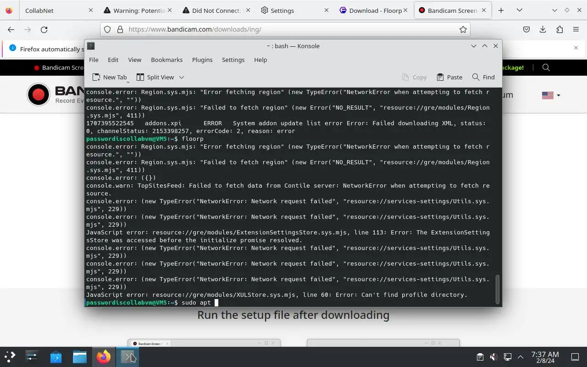Minimize the Konsole window
This screenshot has width=587, height=367.
tap(473, 46)
